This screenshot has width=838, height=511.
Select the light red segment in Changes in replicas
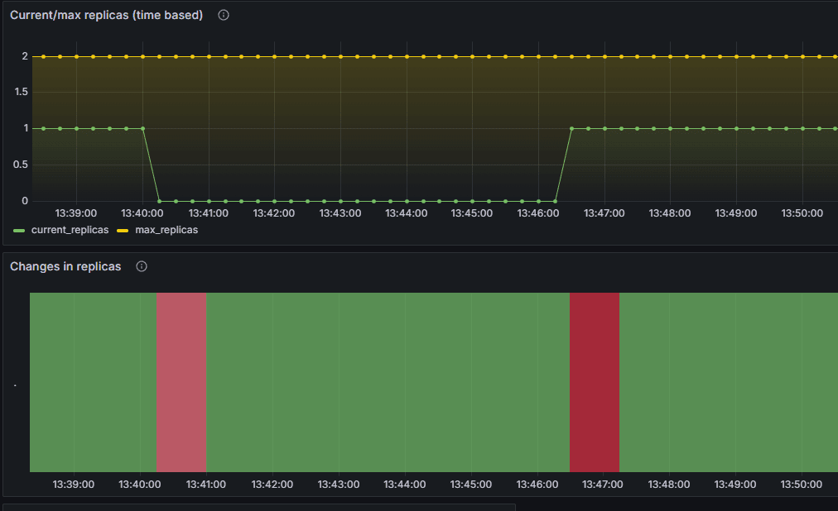(181, 382)
